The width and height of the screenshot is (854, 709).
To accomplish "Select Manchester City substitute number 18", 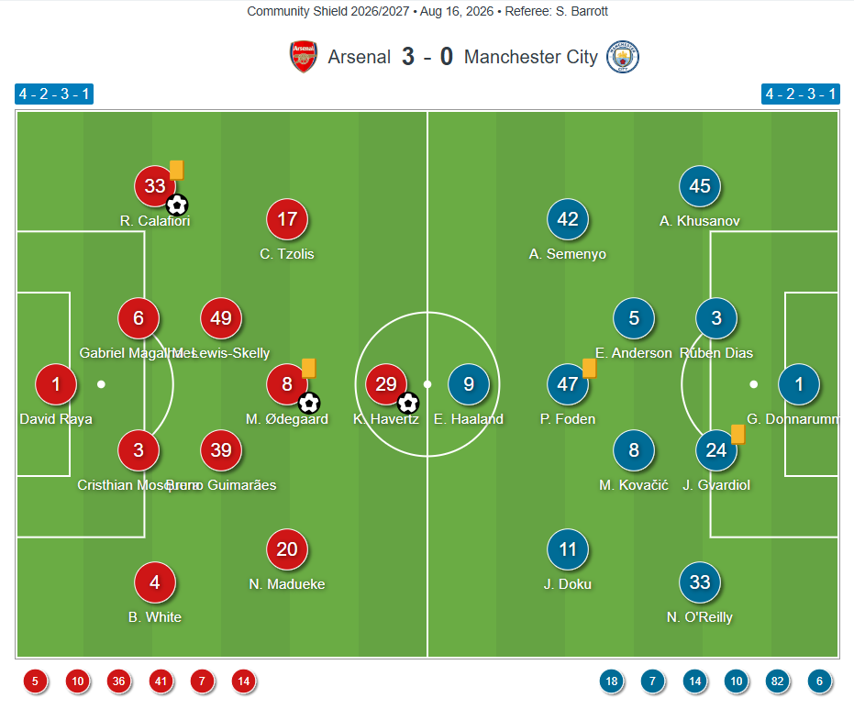I will pos(612,681).
